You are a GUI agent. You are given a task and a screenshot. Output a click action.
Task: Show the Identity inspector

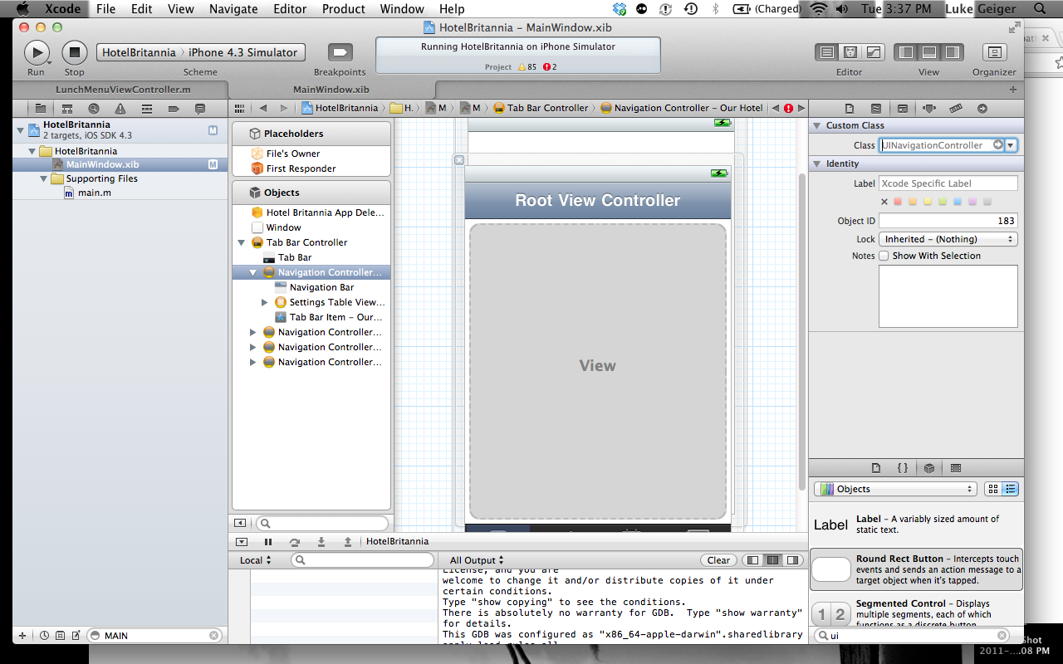(x=903, y=109)
